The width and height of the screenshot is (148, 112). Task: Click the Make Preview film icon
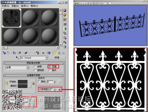[x=65, y=33]
